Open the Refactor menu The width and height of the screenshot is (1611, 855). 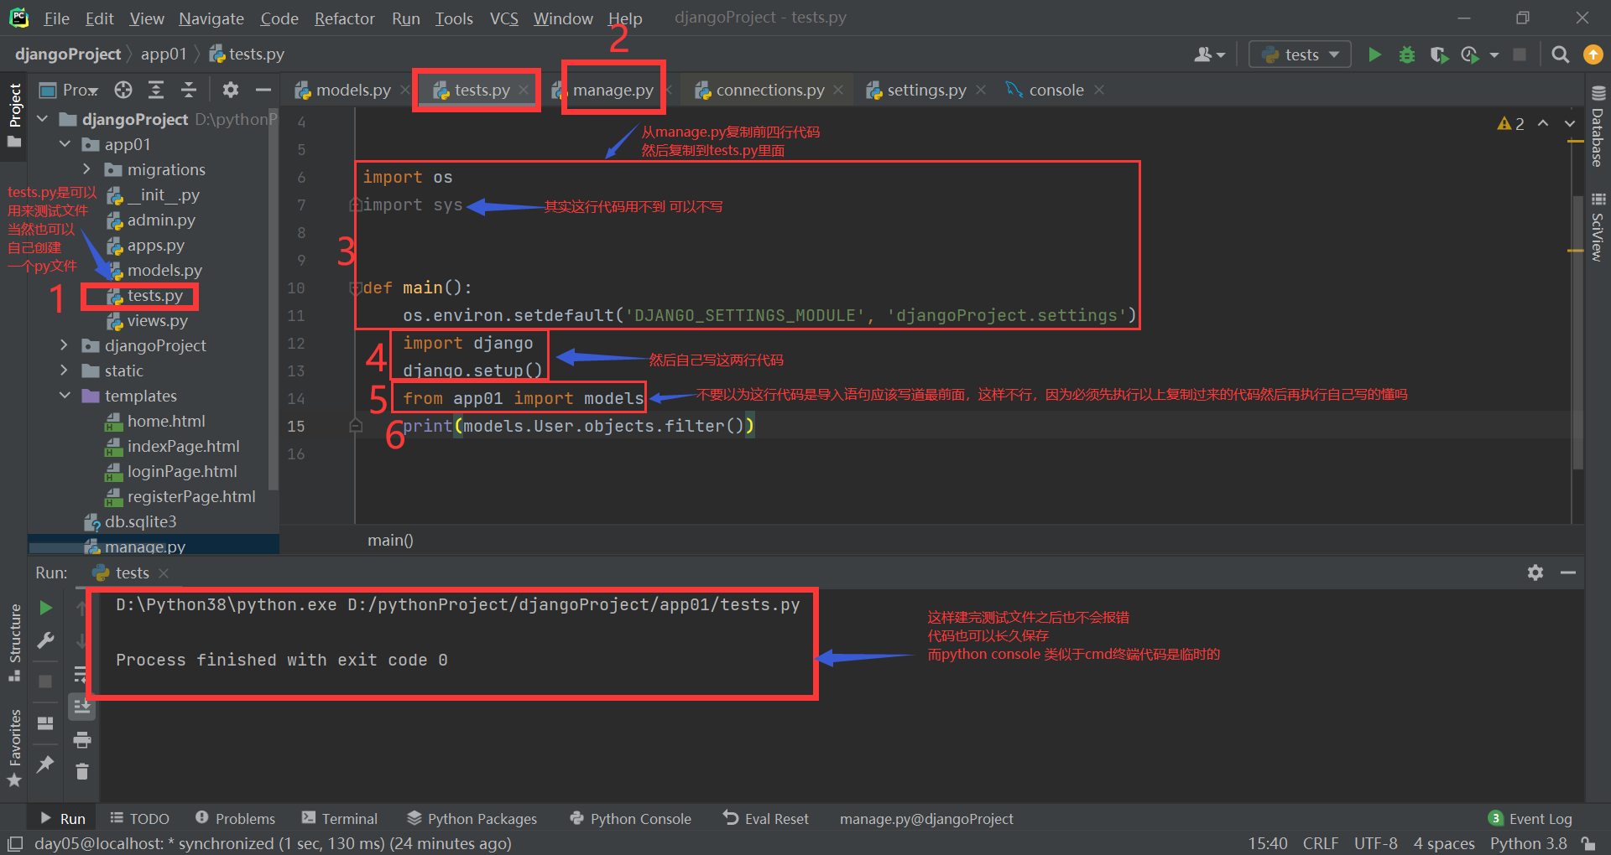pos(344,18)
